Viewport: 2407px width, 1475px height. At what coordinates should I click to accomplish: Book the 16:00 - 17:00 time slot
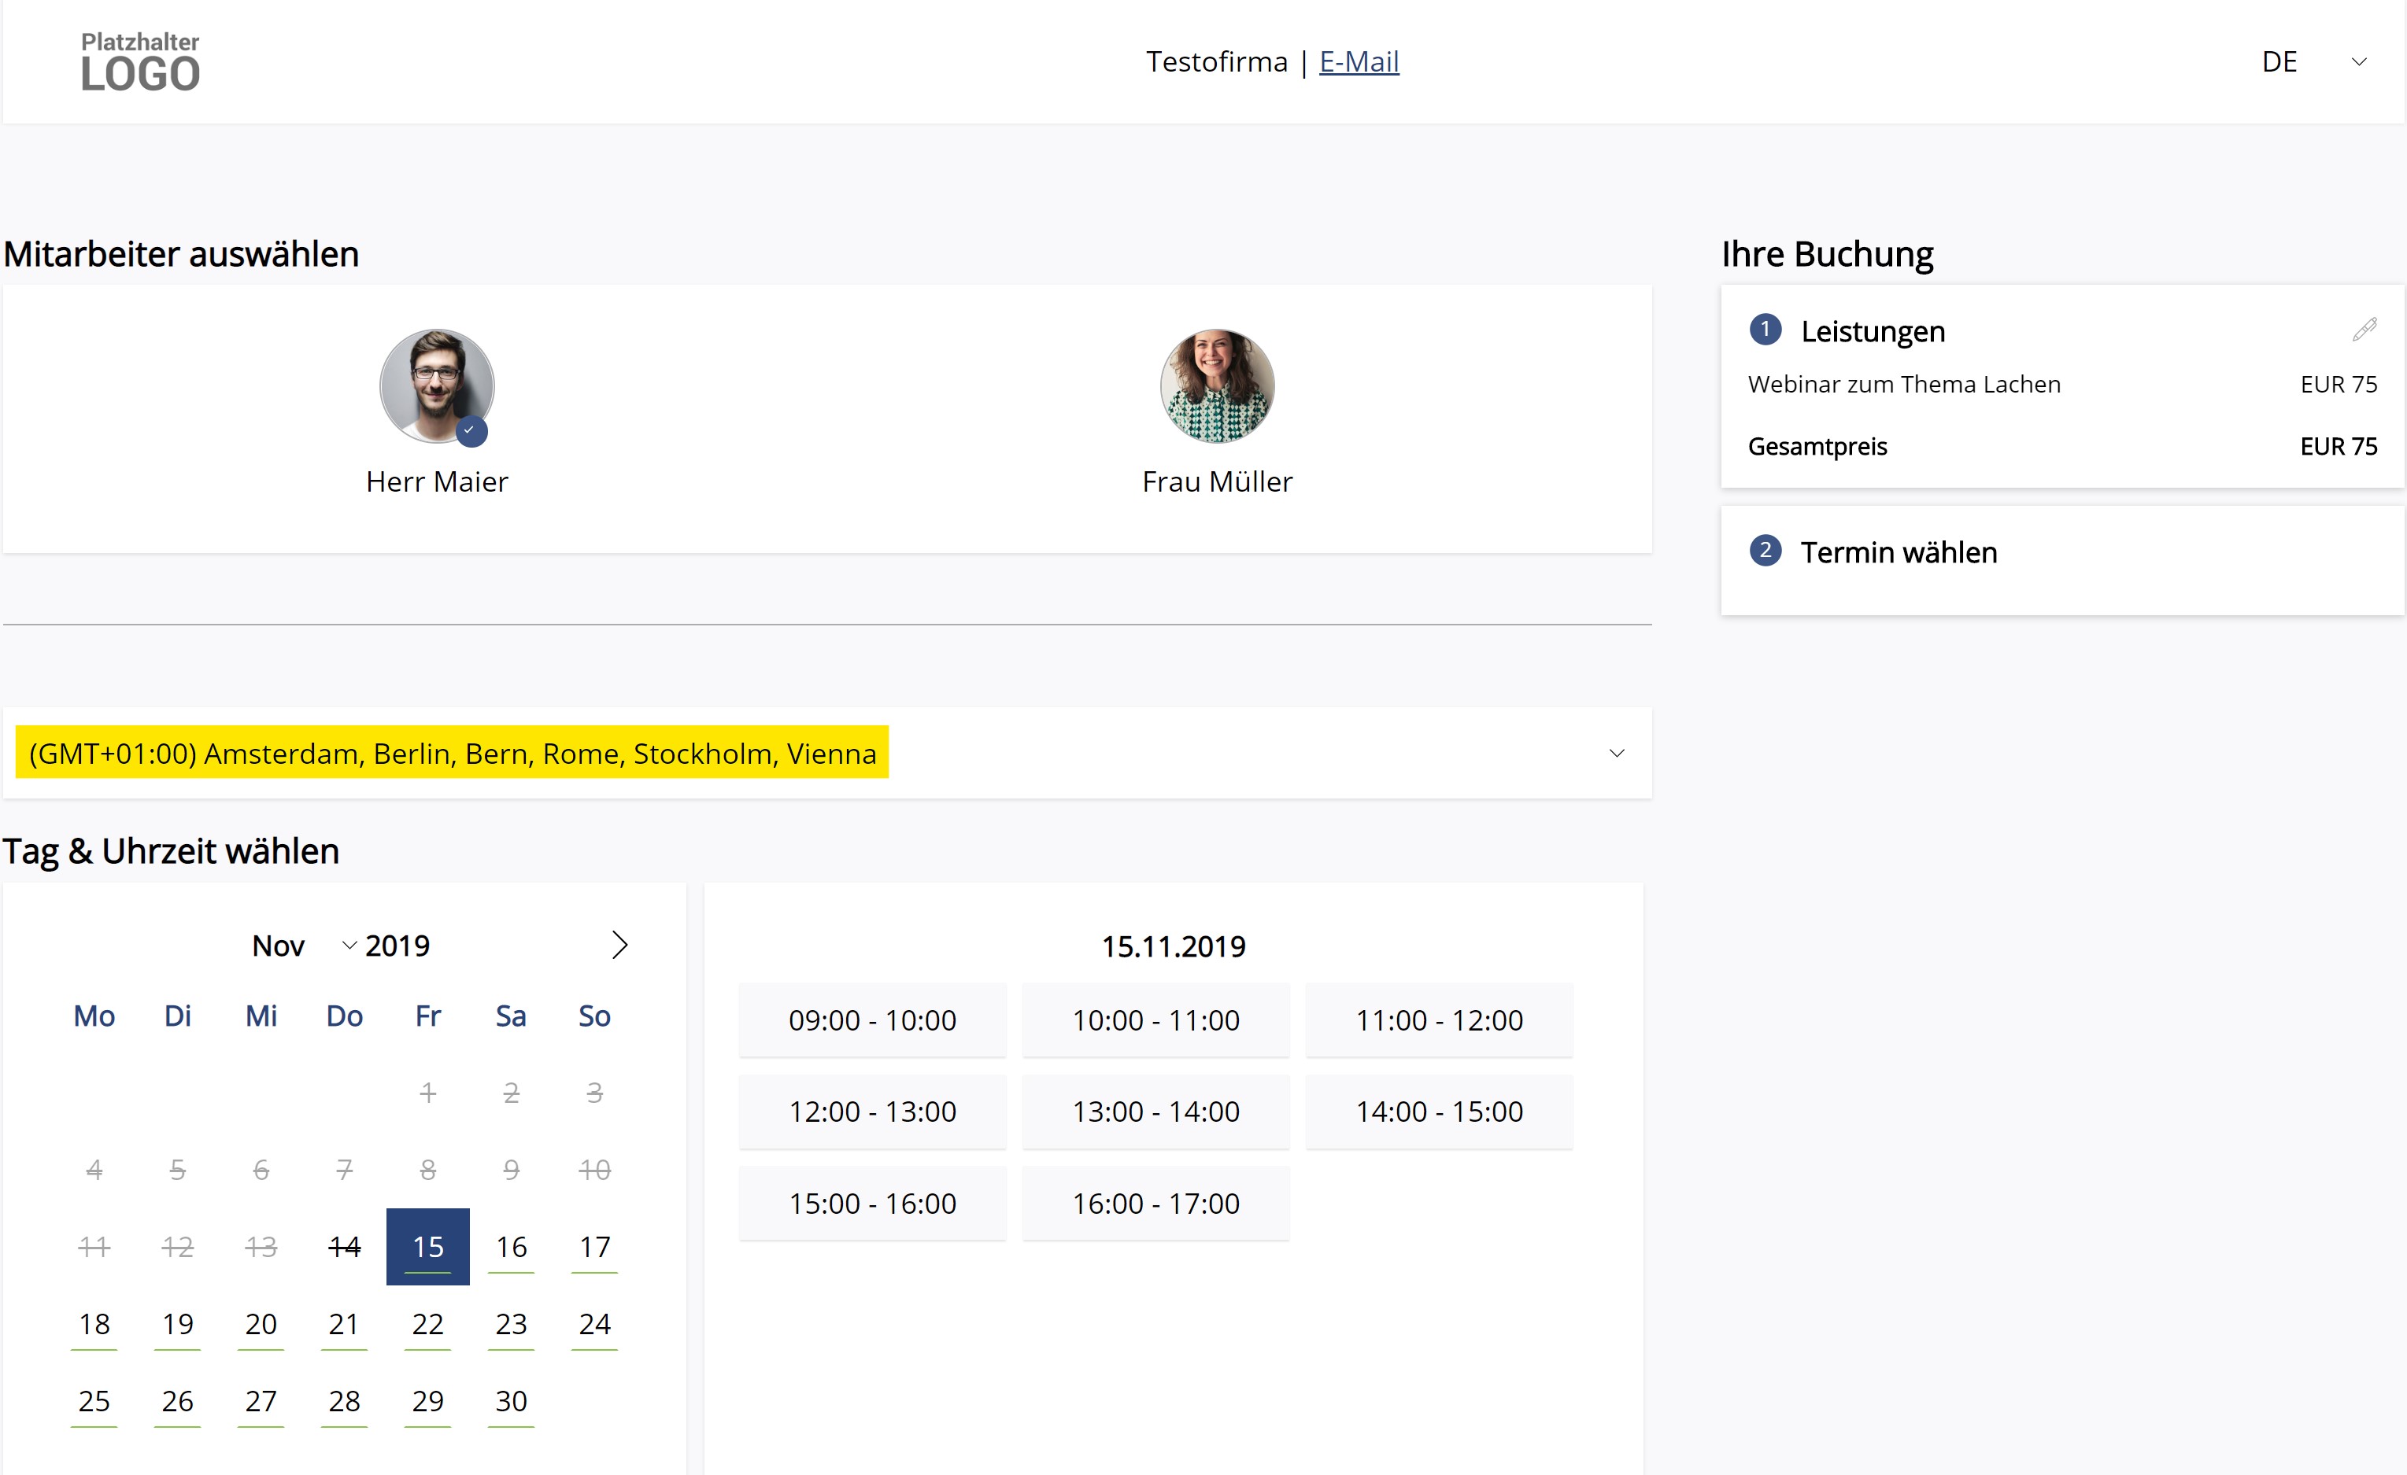pyautogui.click(x=1155, y=1204)
